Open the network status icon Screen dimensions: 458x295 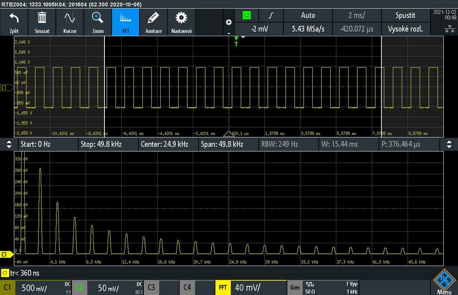click(450, 28)
